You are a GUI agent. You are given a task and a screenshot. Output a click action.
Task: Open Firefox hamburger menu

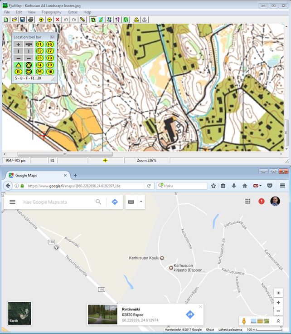point(282,186)
